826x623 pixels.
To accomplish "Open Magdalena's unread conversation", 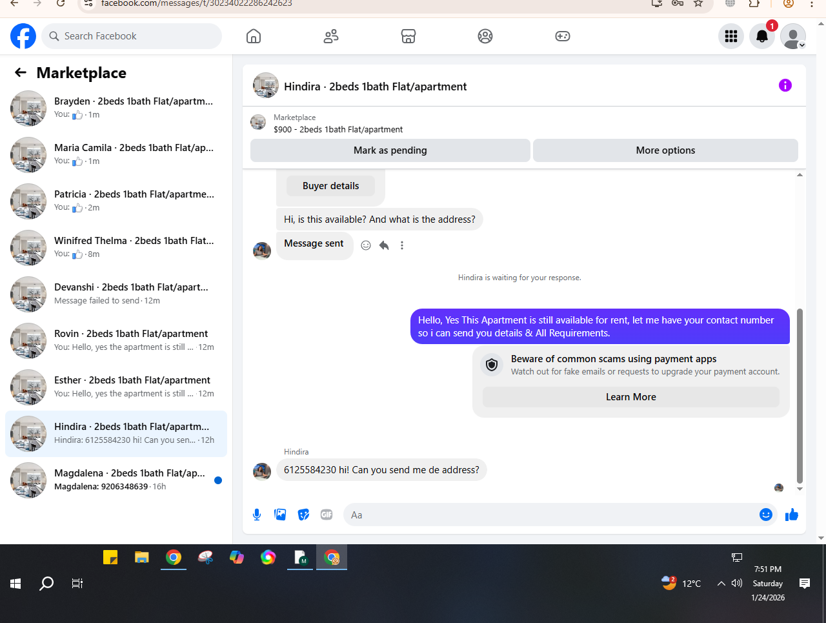I will coord(116,480).
